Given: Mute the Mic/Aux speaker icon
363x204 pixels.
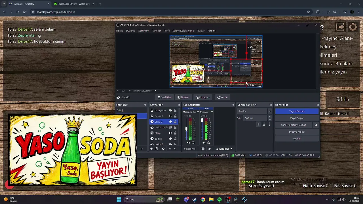Looking at the screenshot, I should point(204,143).
